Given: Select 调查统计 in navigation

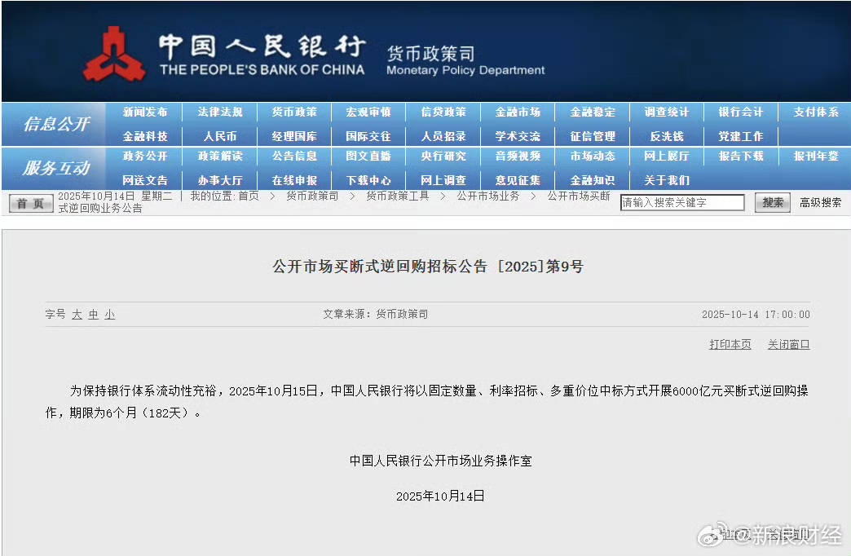Looking at the screenshot, I should pos(667,112).
